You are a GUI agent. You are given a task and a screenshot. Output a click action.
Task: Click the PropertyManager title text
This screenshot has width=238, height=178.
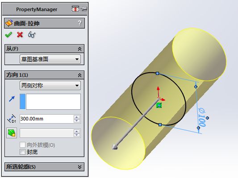37,9
